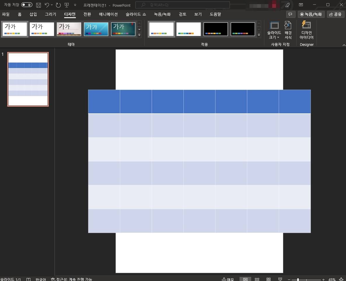The width and height of the screenshot is (346, 281).
Task: Open the 슬라이드 크기 dropdown
Action: pos(274,30)
